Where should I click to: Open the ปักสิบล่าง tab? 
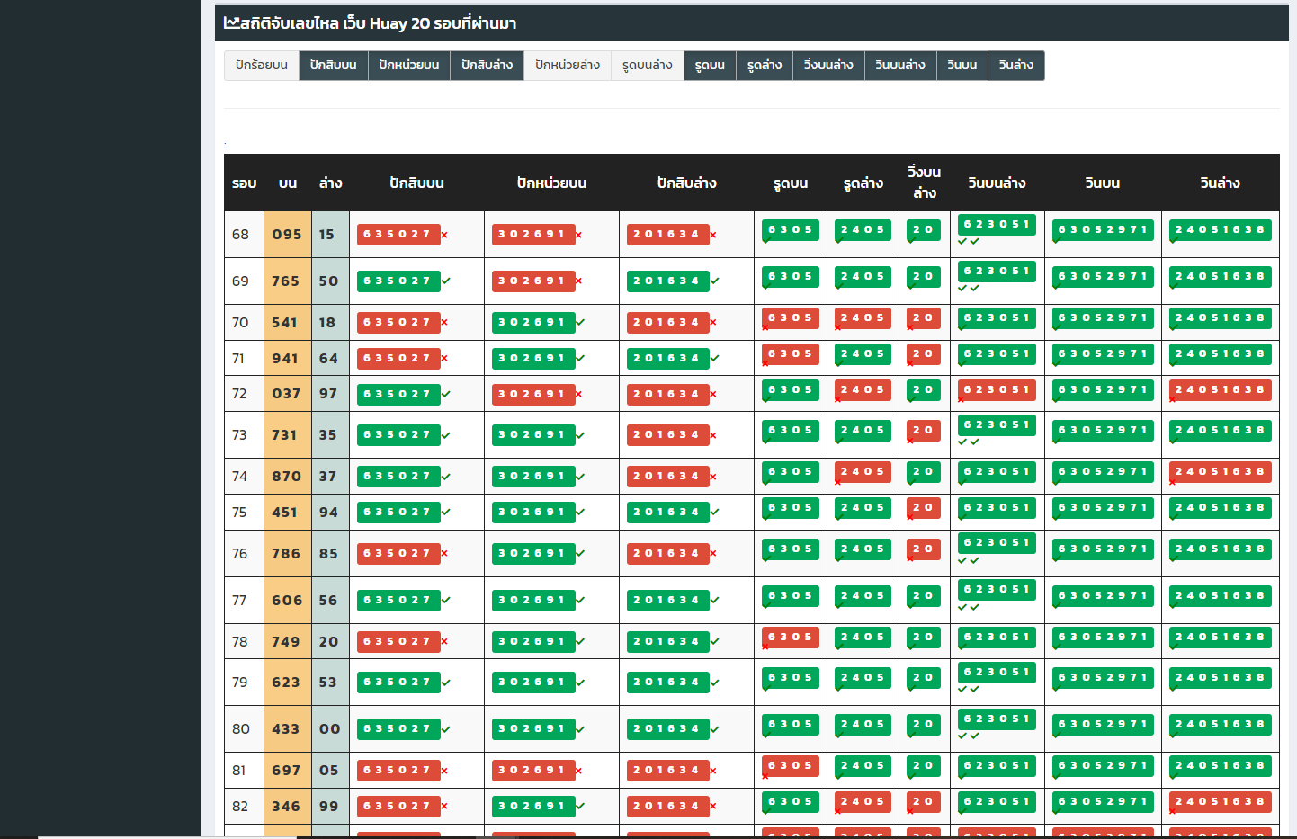[x=487, y=66]
